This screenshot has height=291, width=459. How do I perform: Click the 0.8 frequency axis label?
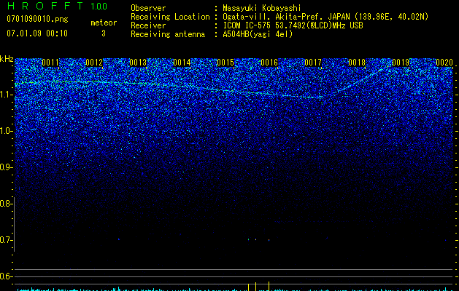point(5,204)
